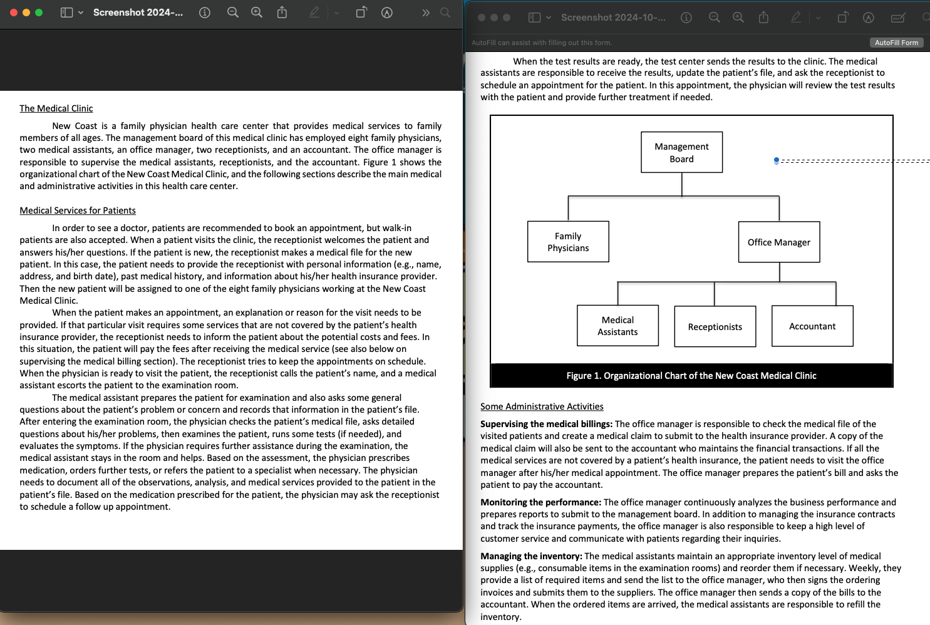Select the form-filling signature tool
This screenshot has width=930, height=625.
tap(898, 18)
